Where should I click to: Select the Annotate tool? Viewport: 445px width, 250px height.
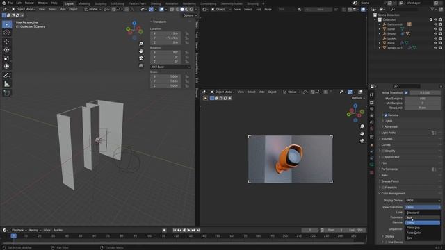coord(6,76)
